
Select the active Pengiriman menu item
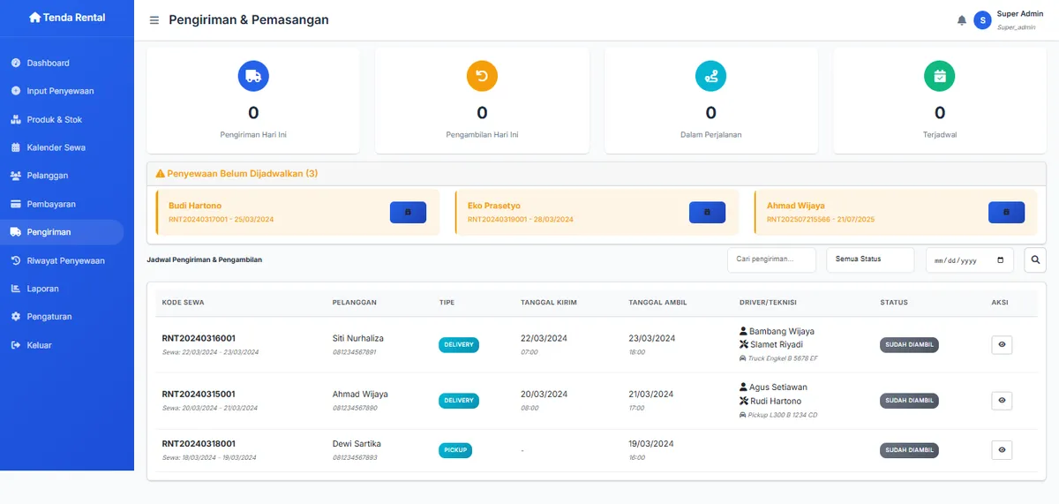click(x=62, y=232)
